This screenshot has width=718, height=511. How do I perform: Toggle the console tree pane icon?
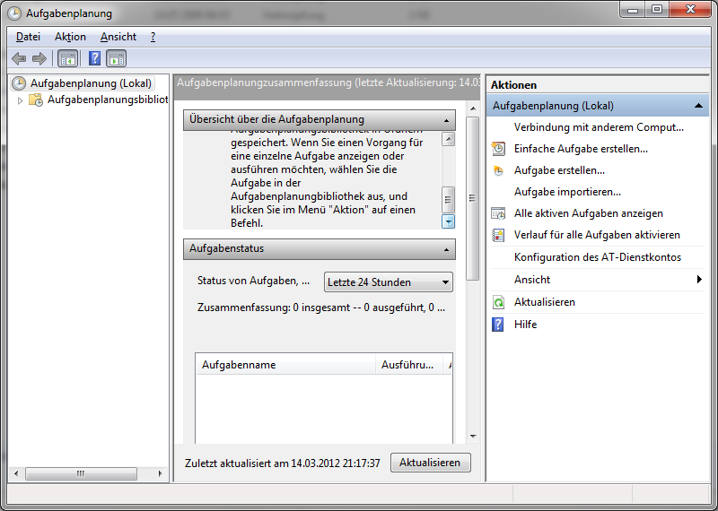68,58
